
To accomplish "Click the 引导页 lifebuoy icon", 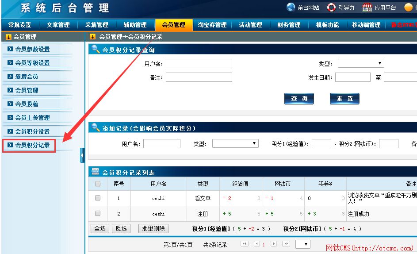I will [331, 8].
